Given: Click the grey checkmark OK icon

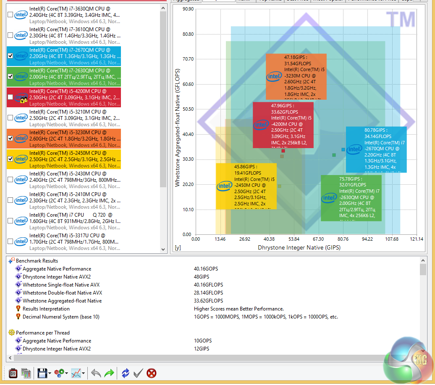Looking at the screenshot, I should [138, 373].
